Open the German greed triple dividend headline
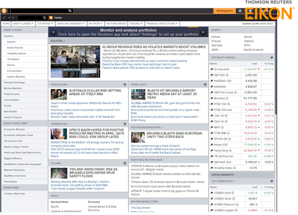 pos(155,146)
